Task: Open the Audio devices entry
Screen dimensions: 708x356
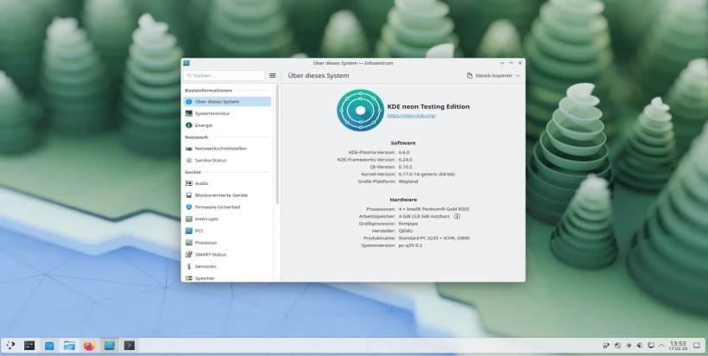Action: 227,183
